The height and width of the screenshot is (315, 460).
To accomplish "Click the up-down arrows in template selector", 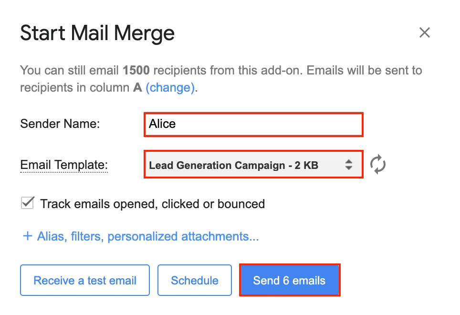I will (x=349, y=165).
